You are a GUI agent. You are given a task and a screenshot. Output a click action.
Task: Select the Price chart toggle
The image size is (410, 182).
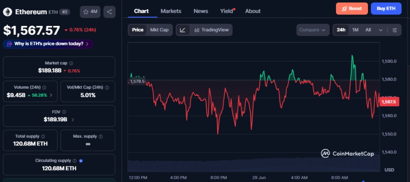138,30
